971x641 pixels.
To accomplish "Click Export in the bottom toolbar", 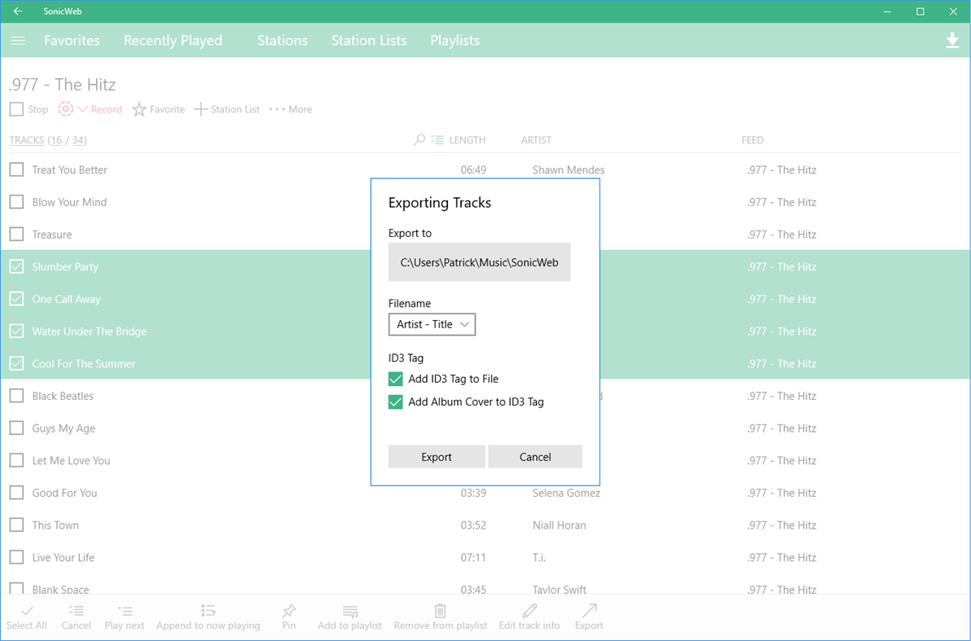I will click(589, 617).
